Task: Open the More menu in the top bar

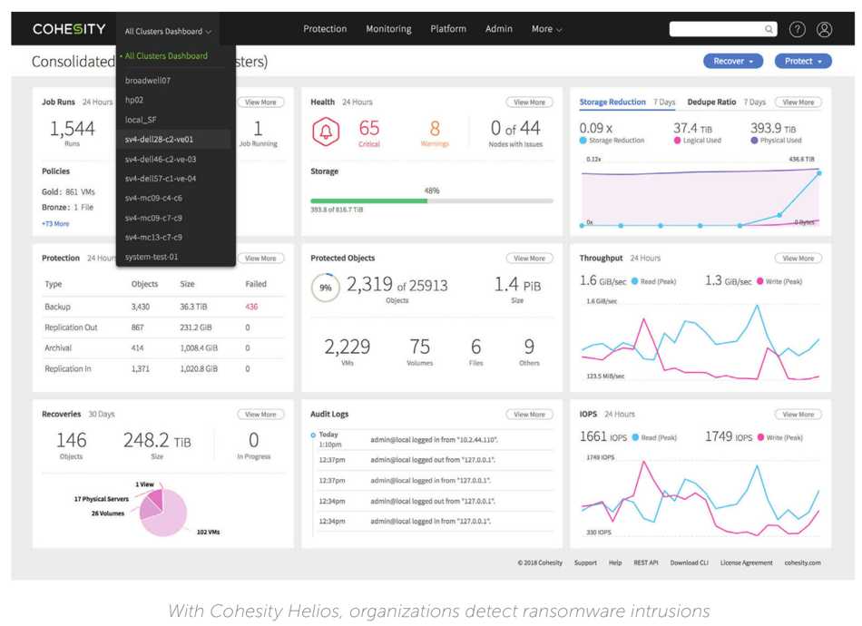Action: tap(546, 29)
